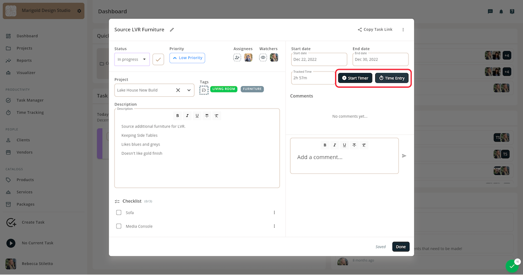
Task: Open options for the Sofa checklist item
Action: pos(274,213)
